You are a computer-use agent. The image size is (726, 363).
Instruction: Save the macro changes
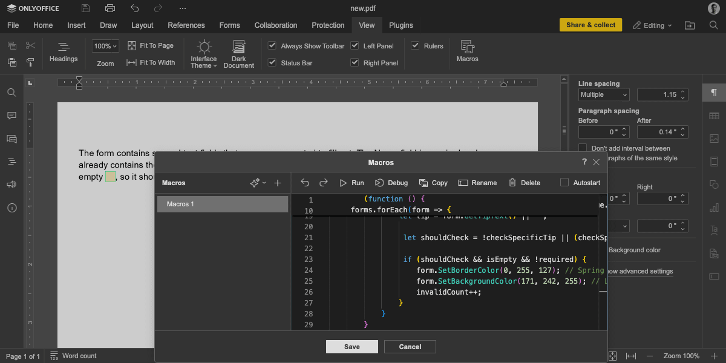(x=352, y=347)
